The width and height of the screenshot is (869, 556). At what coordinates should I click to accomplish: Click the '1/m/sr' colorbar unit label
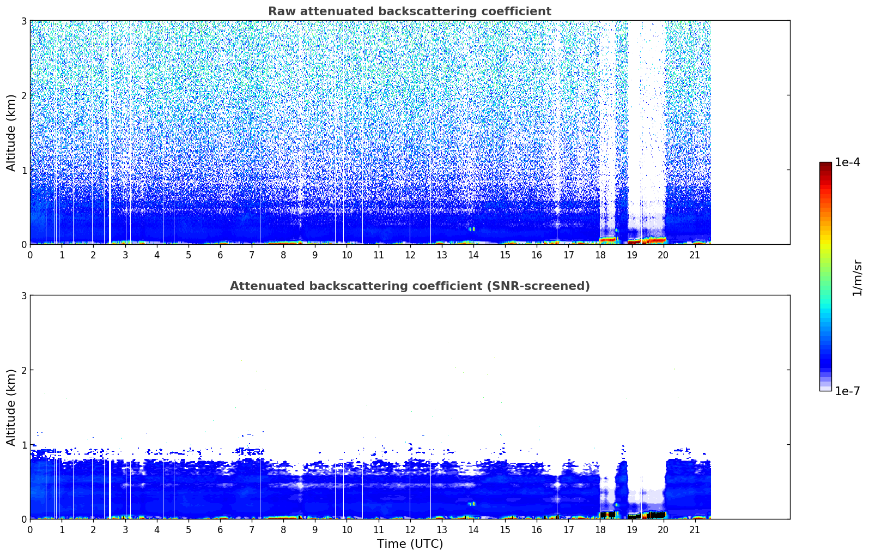(857, 277)
